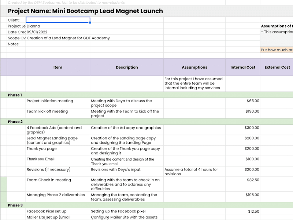
Task: Click the $190.00 internal cost cell
Action: pyautogui.click(x=243, y=113)
